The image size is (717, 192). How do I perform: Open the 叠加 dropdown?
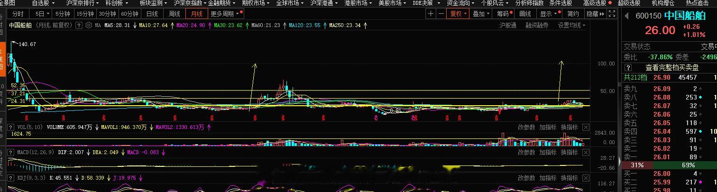coord(481,14)
